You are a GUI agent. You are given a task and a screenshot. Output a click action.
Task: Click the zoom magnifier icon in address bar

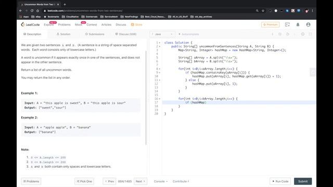257,10
